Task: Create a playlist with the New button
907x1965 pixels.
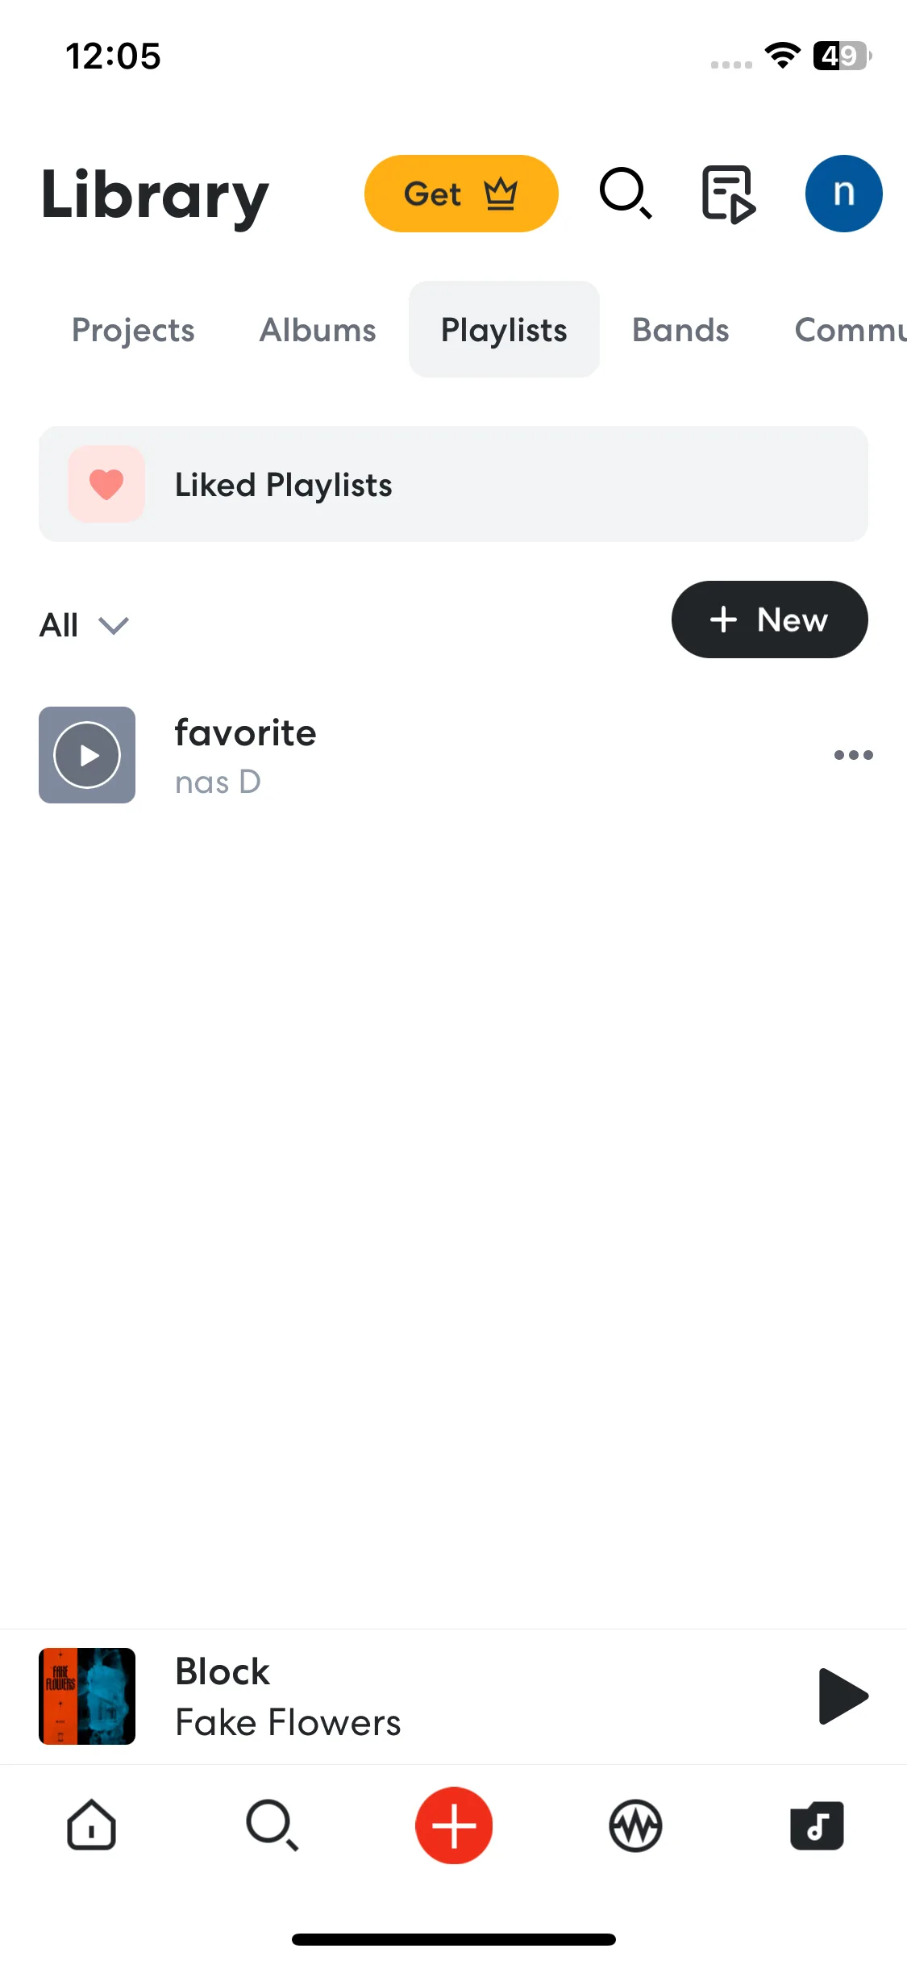Action: tap(769, 620)
